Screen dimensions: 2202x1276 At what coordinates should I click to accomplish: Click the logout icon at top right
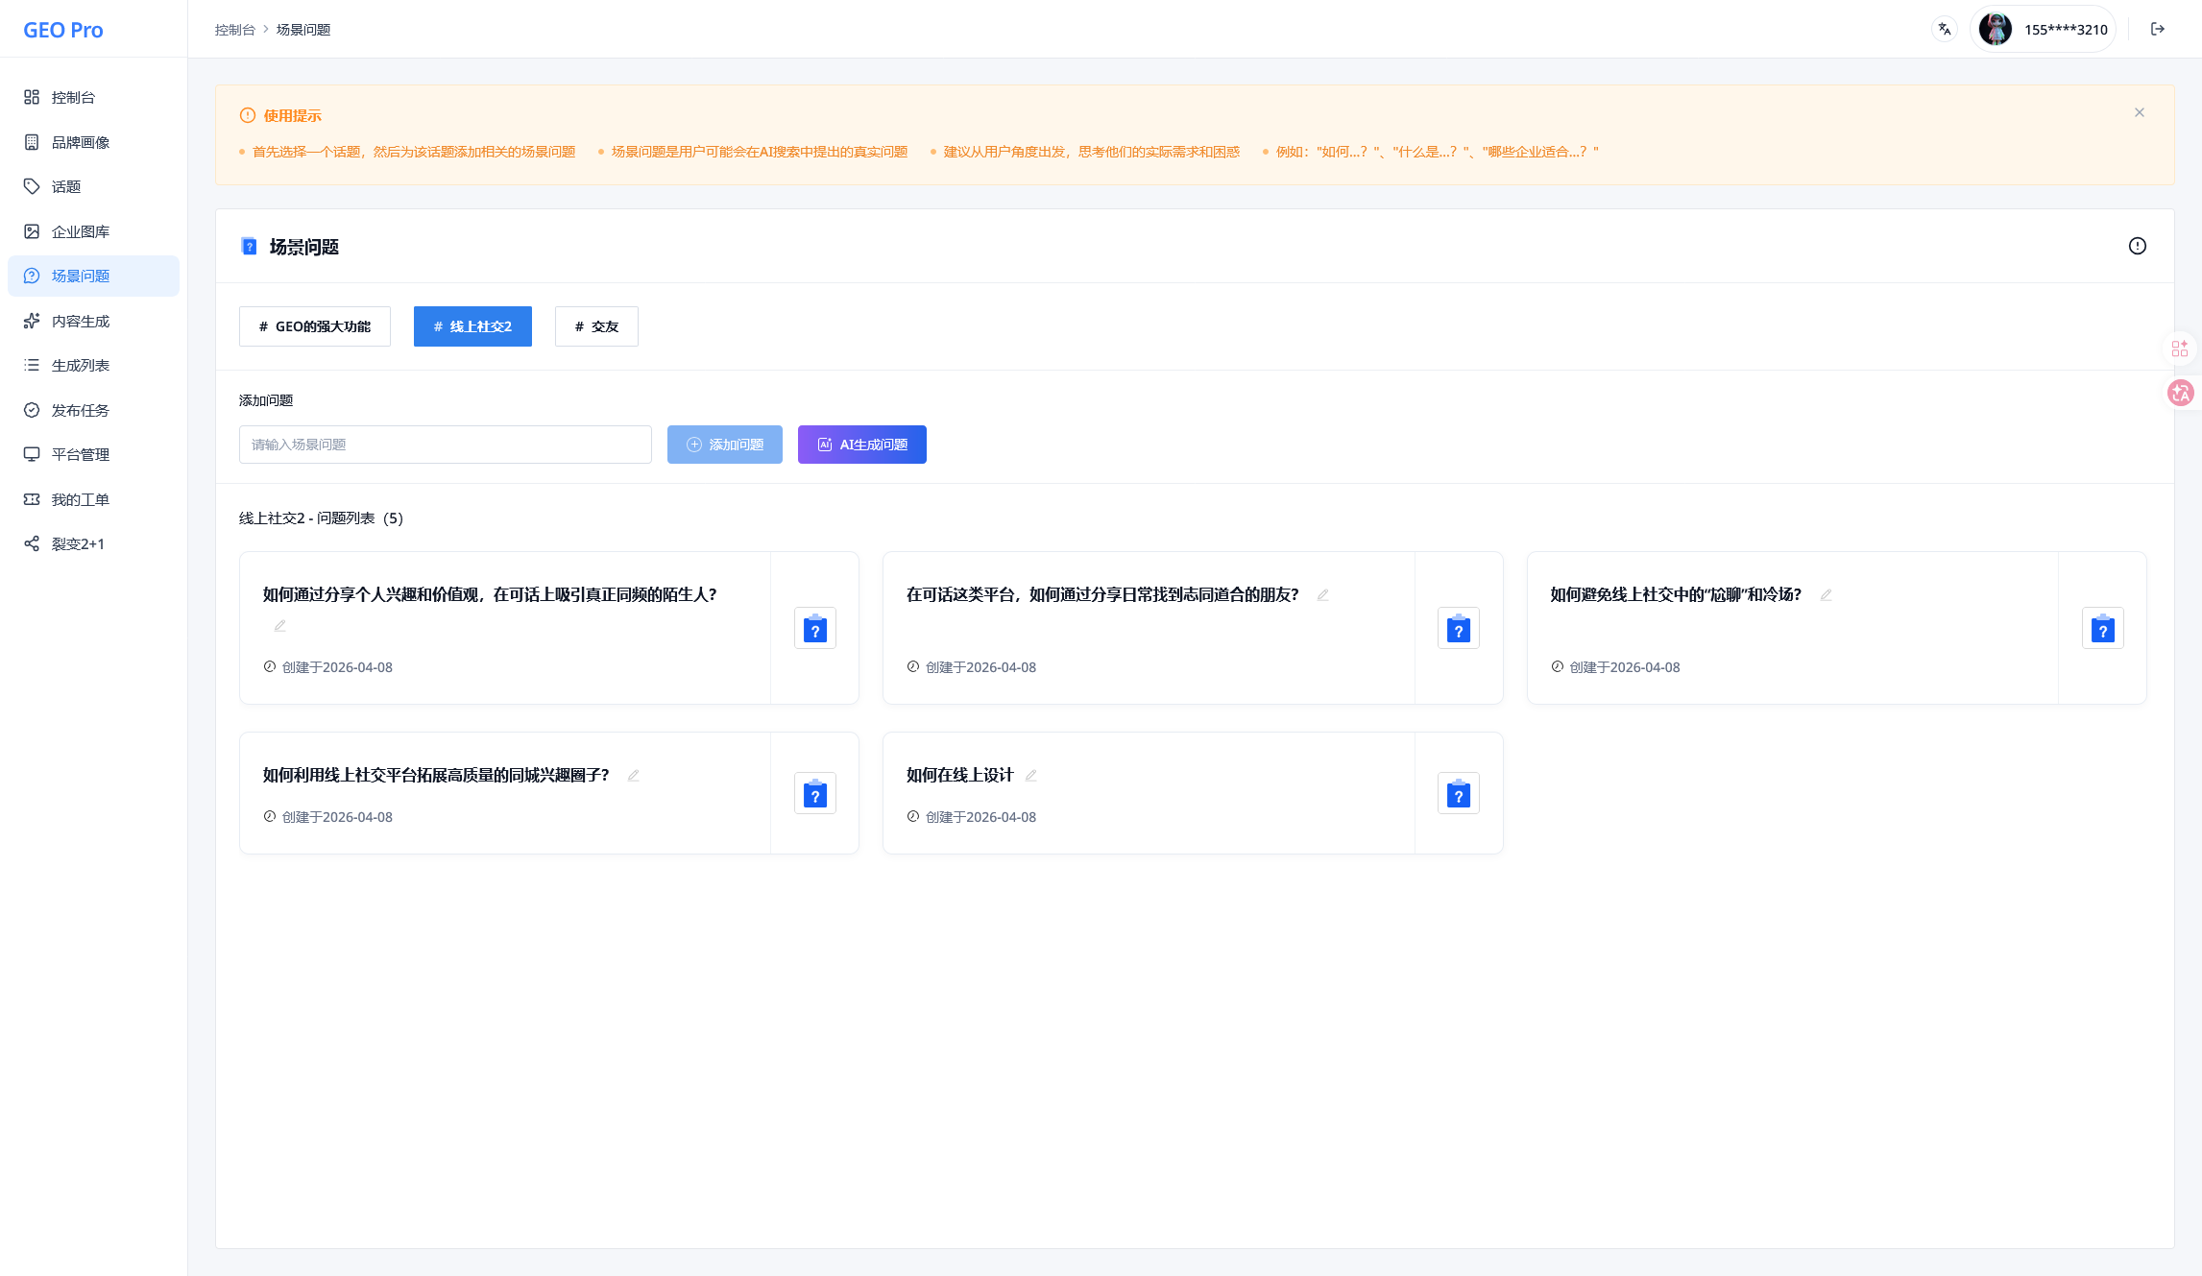[x=2158, y=29]
